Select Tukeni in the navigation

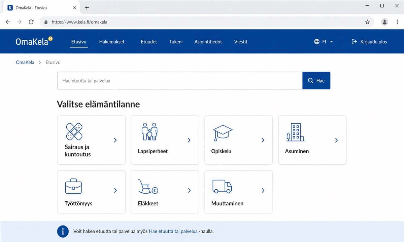tap(176, 42)
